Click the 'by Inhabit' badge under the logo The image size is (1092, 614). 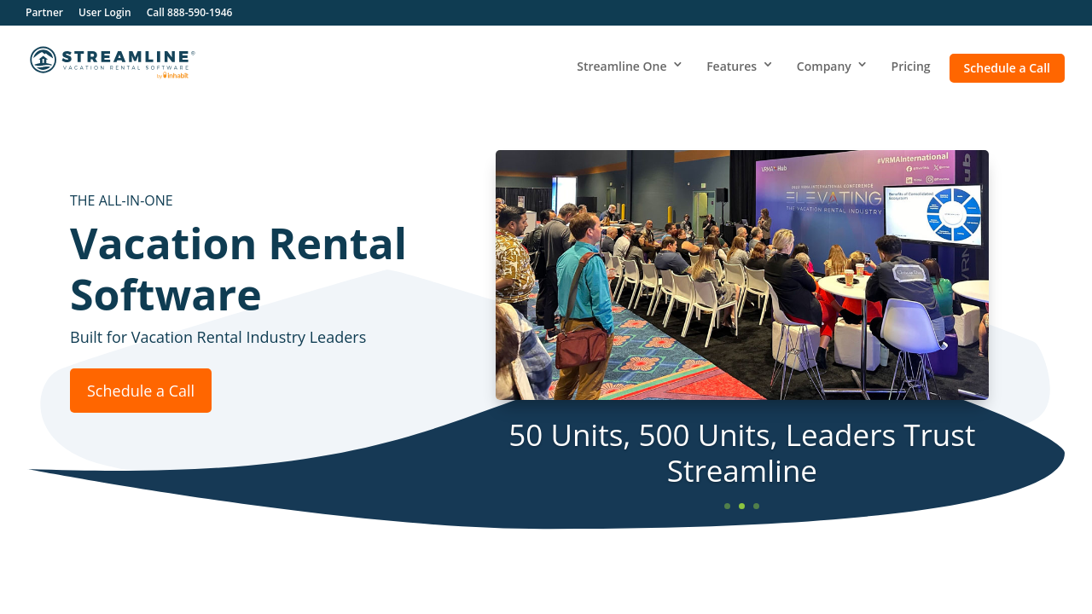(172, 75)
